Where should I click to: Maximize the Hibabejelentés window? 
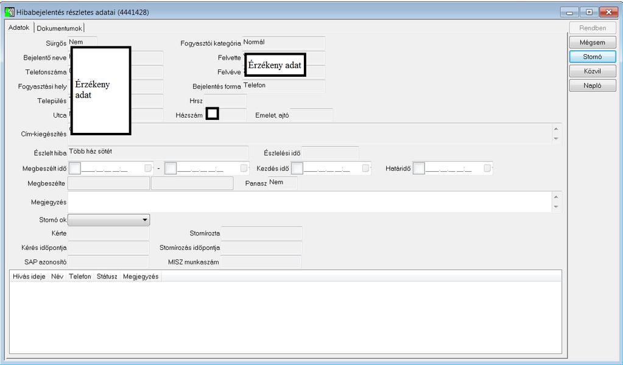pyautogui.click(x=589, y=12)
